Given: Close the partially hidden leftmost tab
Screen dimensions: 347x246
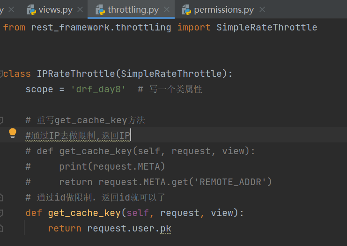Looking at the screenshot, I should pos(11,9).
